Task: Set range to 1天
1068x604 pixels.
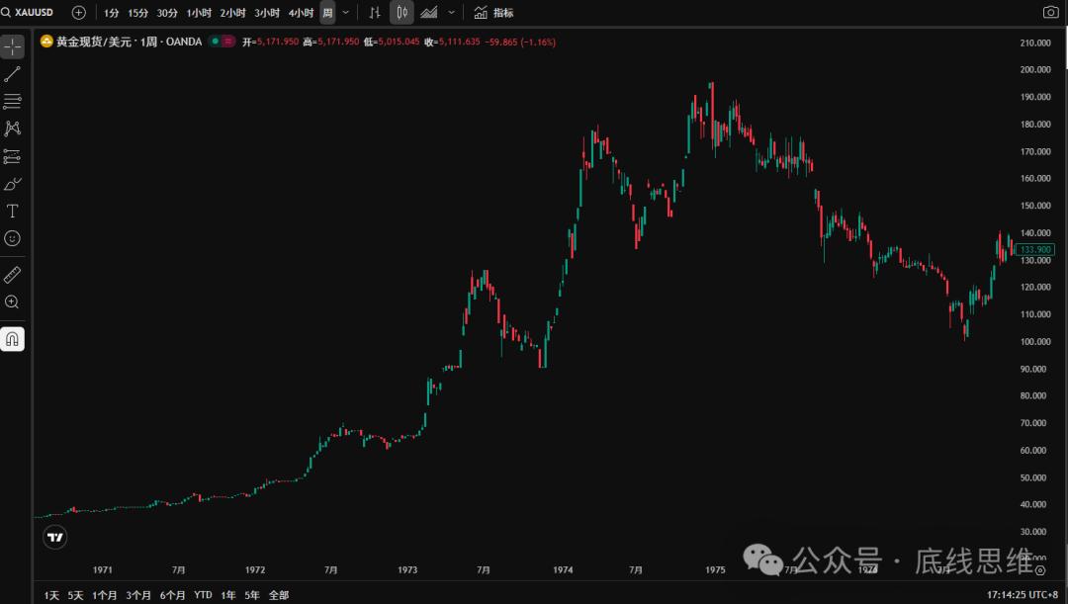Action: tap(51, 595)
